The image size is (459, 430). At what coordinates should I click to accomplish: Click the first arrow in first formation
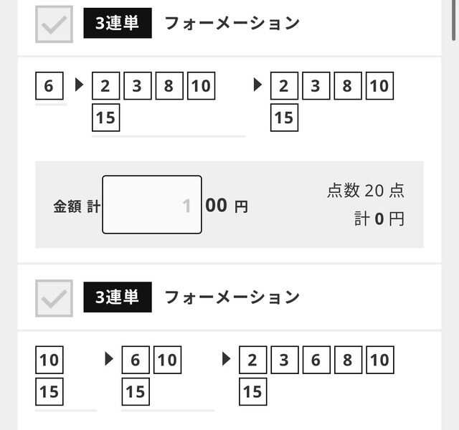(x=80, y=85)
